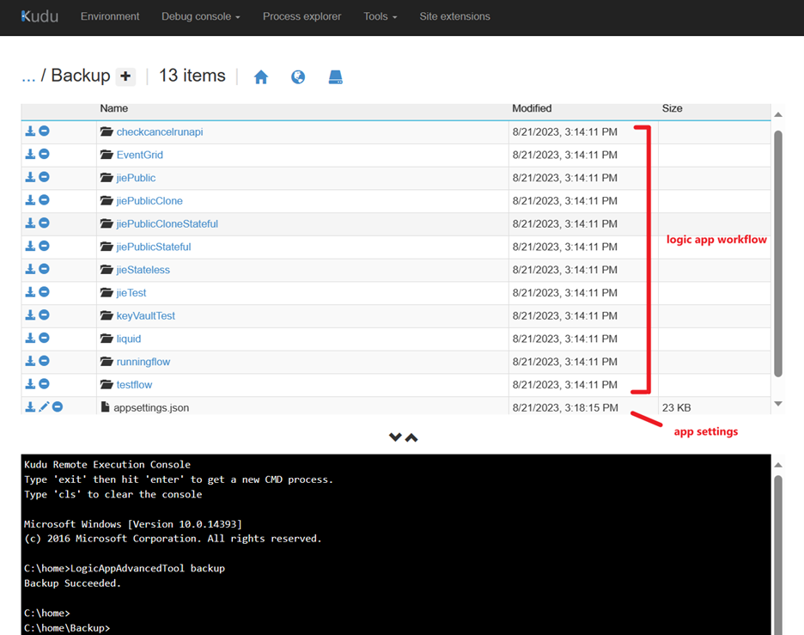804x635 pixels.
Task: Download the runningflow folder
Action: (x=30, y=361)
